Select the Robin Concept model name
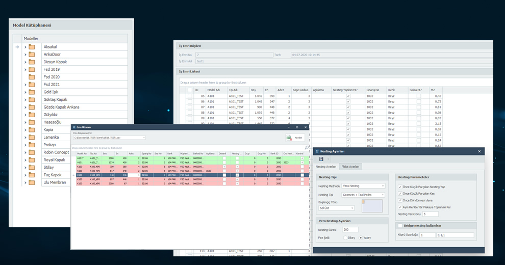The image size is (505, 265). coord(56,152)
